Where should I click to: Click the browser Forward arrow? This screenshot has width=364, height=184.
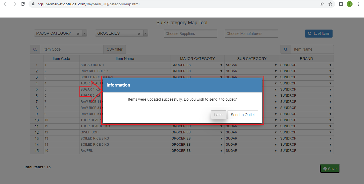pos(14,4)
